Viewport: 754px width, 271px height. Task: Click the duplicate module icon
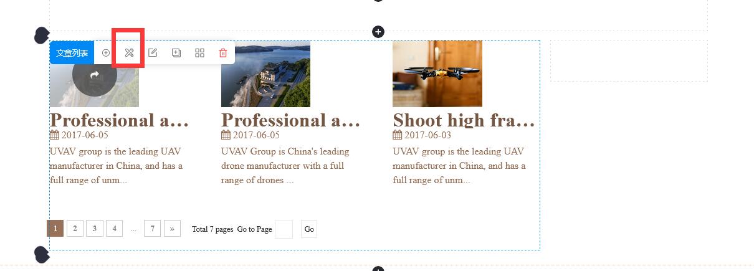(176, 53)
